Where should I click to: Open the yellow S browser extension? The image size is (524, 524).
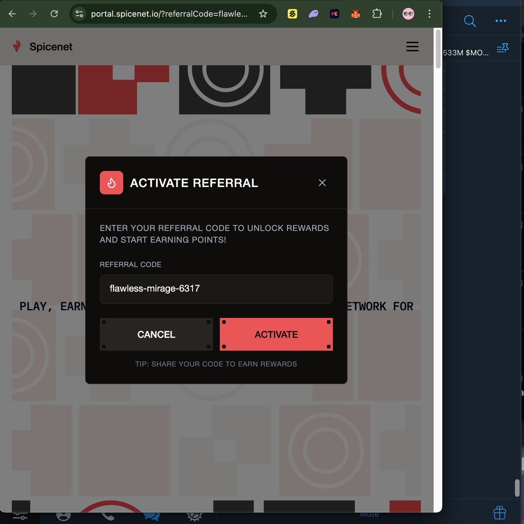[292, 14]
